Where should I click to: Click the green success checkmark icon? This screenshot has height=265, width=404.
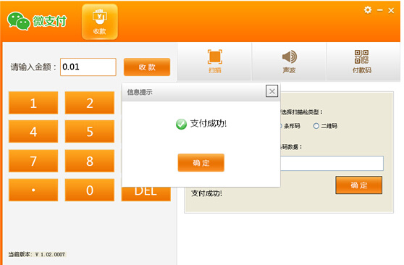coord(182,124)
